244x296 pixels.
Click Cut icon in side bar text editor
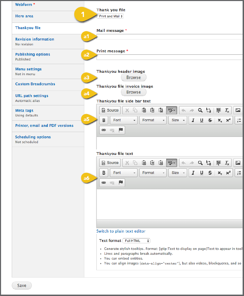click(127, 110)
